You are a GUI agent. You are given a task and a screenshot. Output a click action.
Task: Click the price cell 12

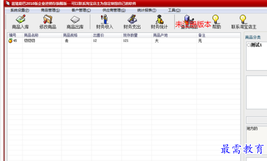coord(95,41)
